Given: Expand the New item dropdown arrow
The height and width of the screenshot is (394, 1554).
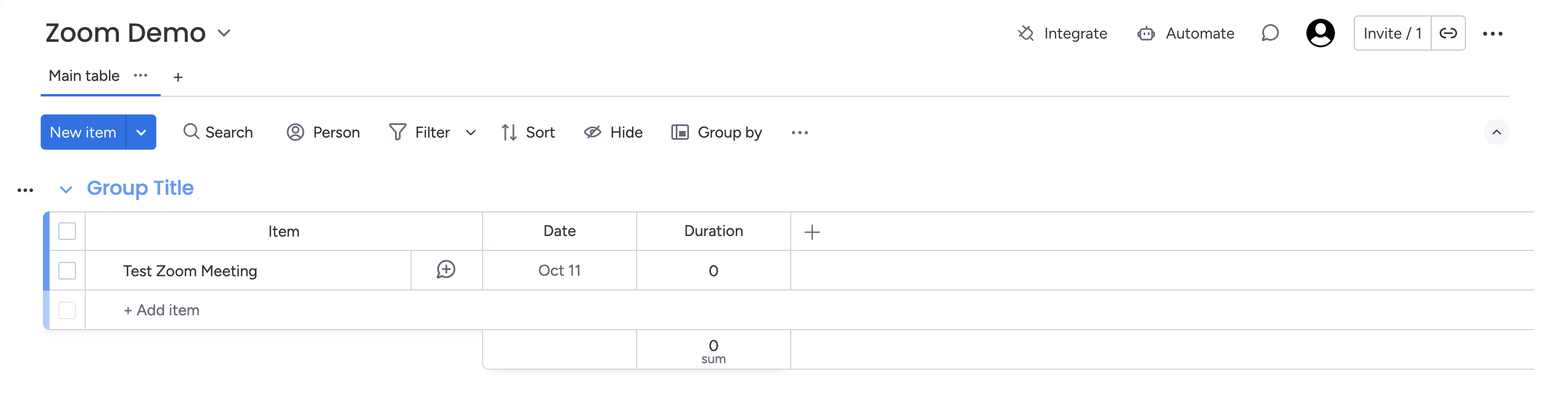Looking at the screenshot, I should [x=141, y=132].
